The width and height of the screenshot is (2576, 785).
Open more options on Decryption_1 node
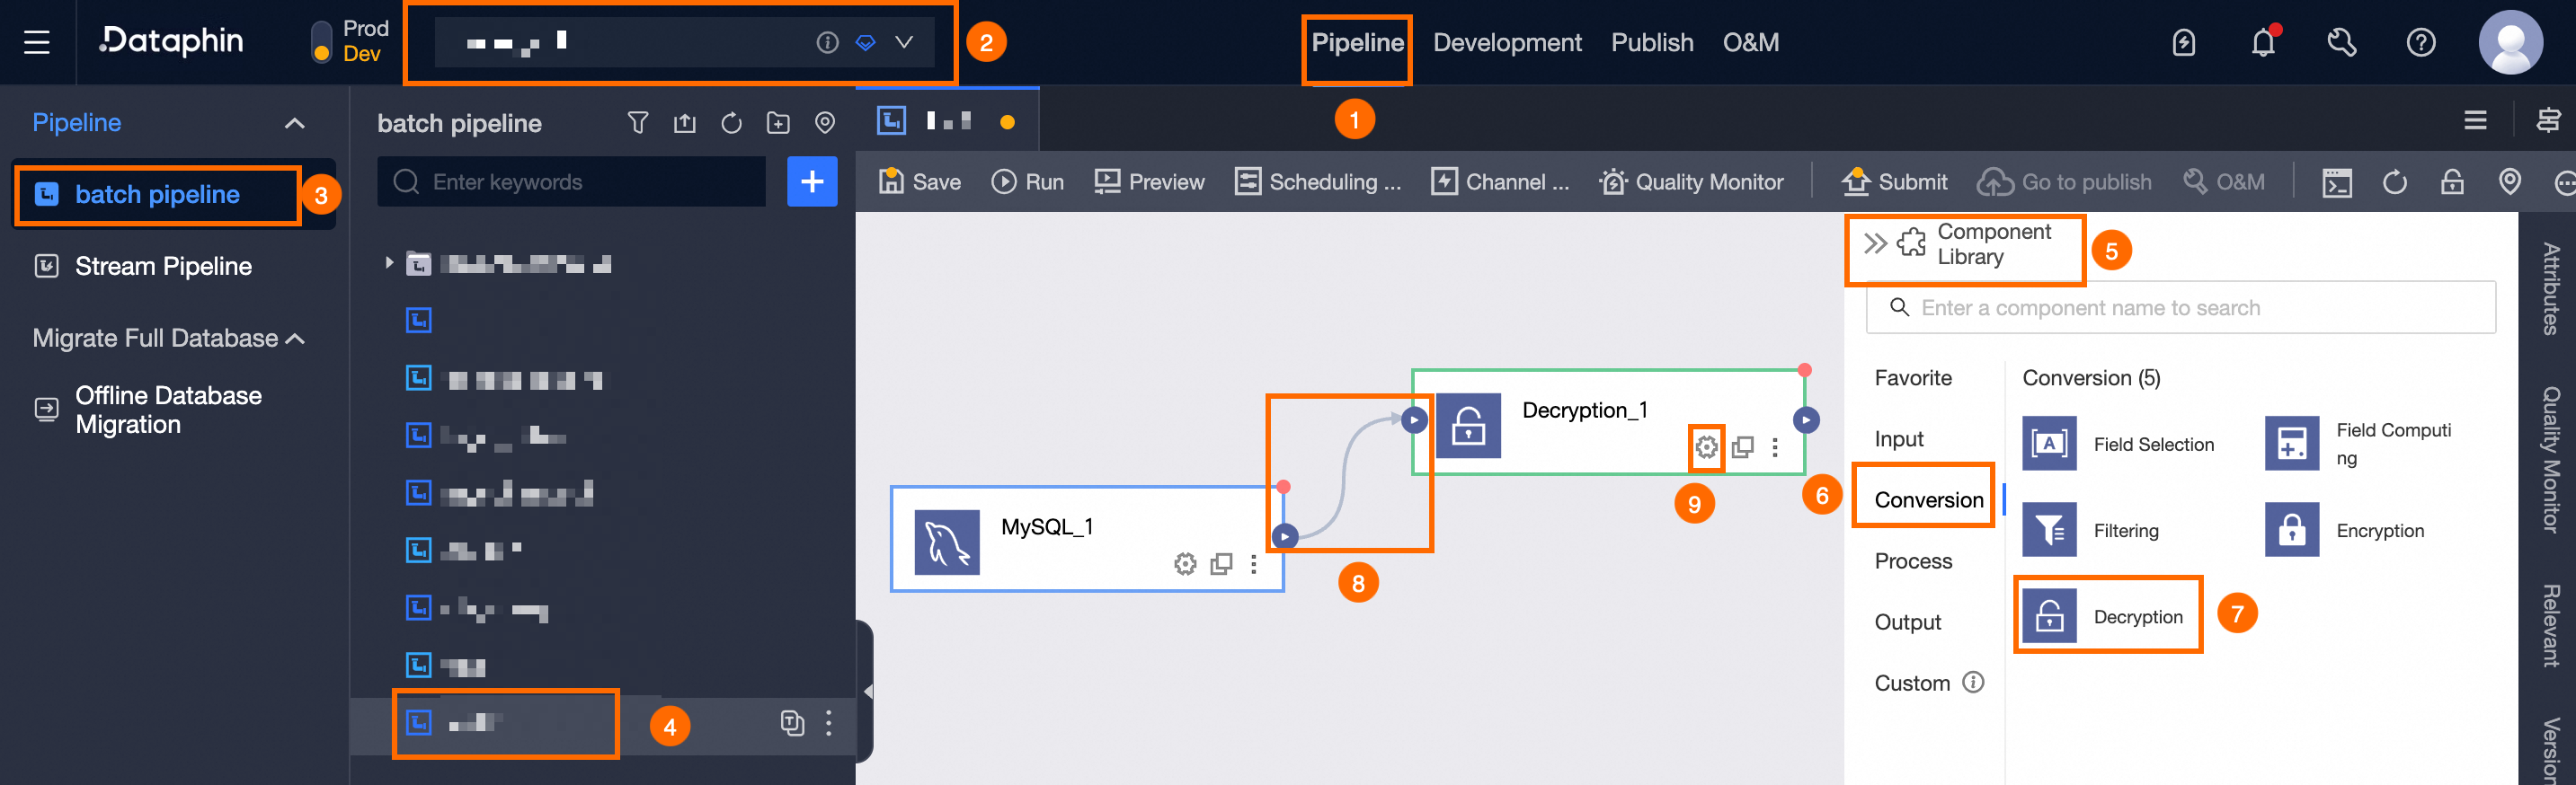point(1775,447)
